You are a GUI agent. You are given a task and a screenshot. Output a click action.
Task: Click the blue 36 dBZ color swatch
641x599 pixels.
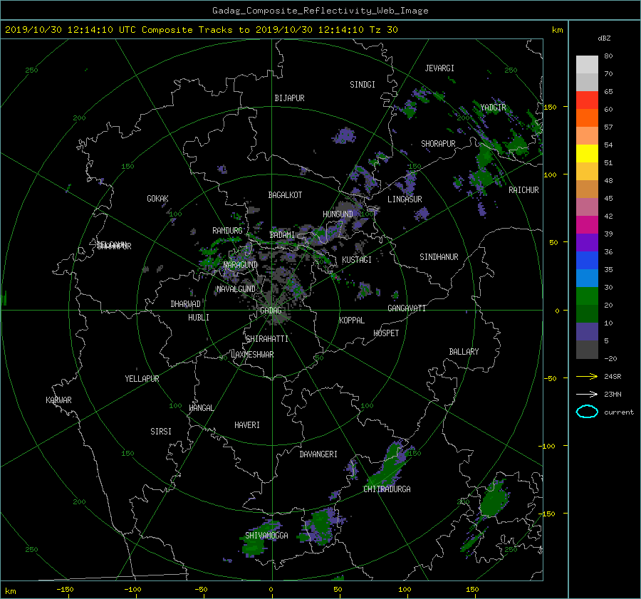click(x=587, y=260)
